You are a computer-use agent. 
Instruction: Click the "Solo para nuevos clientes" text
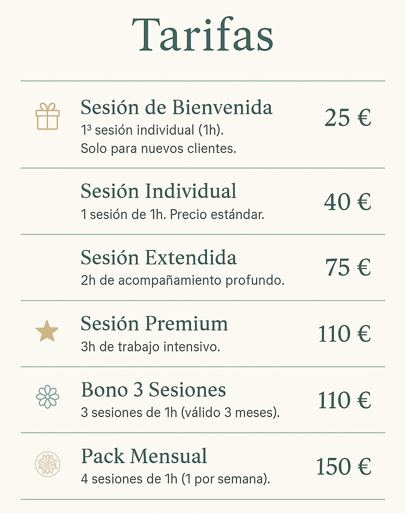coord(158,149)
